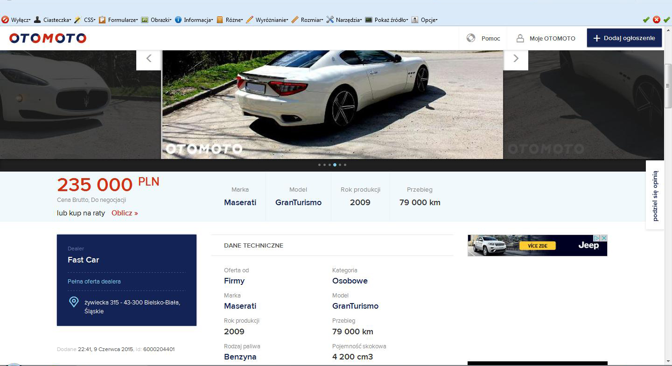Click the red error indicator in toolbar
This screenshot has height=366, width=672.
pyautogui.click(x=656, y=20)
